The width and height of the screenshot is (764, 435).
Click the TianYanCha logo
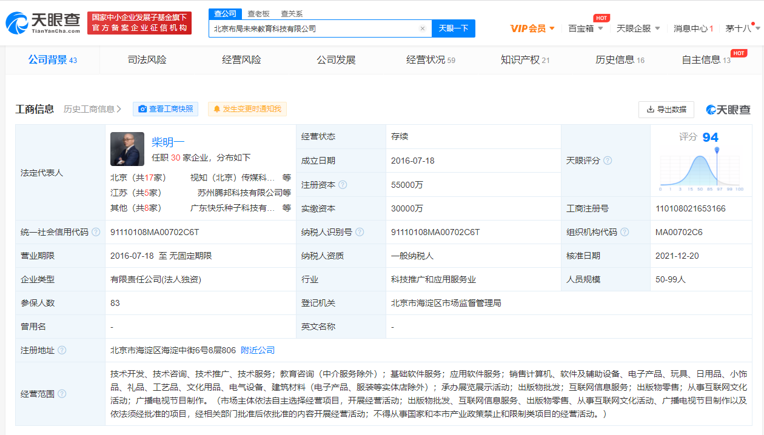pos(42,23)
